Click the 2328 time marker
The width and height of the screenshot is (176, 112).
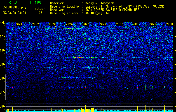(x=136, y=24)
